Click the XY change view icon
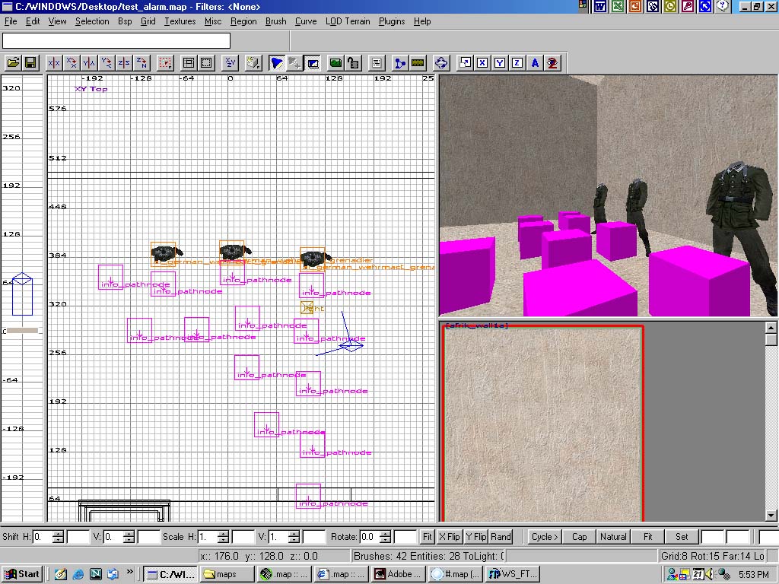Image resolution: width=779 pixels, height=584 pixels. tap(231, 63)
